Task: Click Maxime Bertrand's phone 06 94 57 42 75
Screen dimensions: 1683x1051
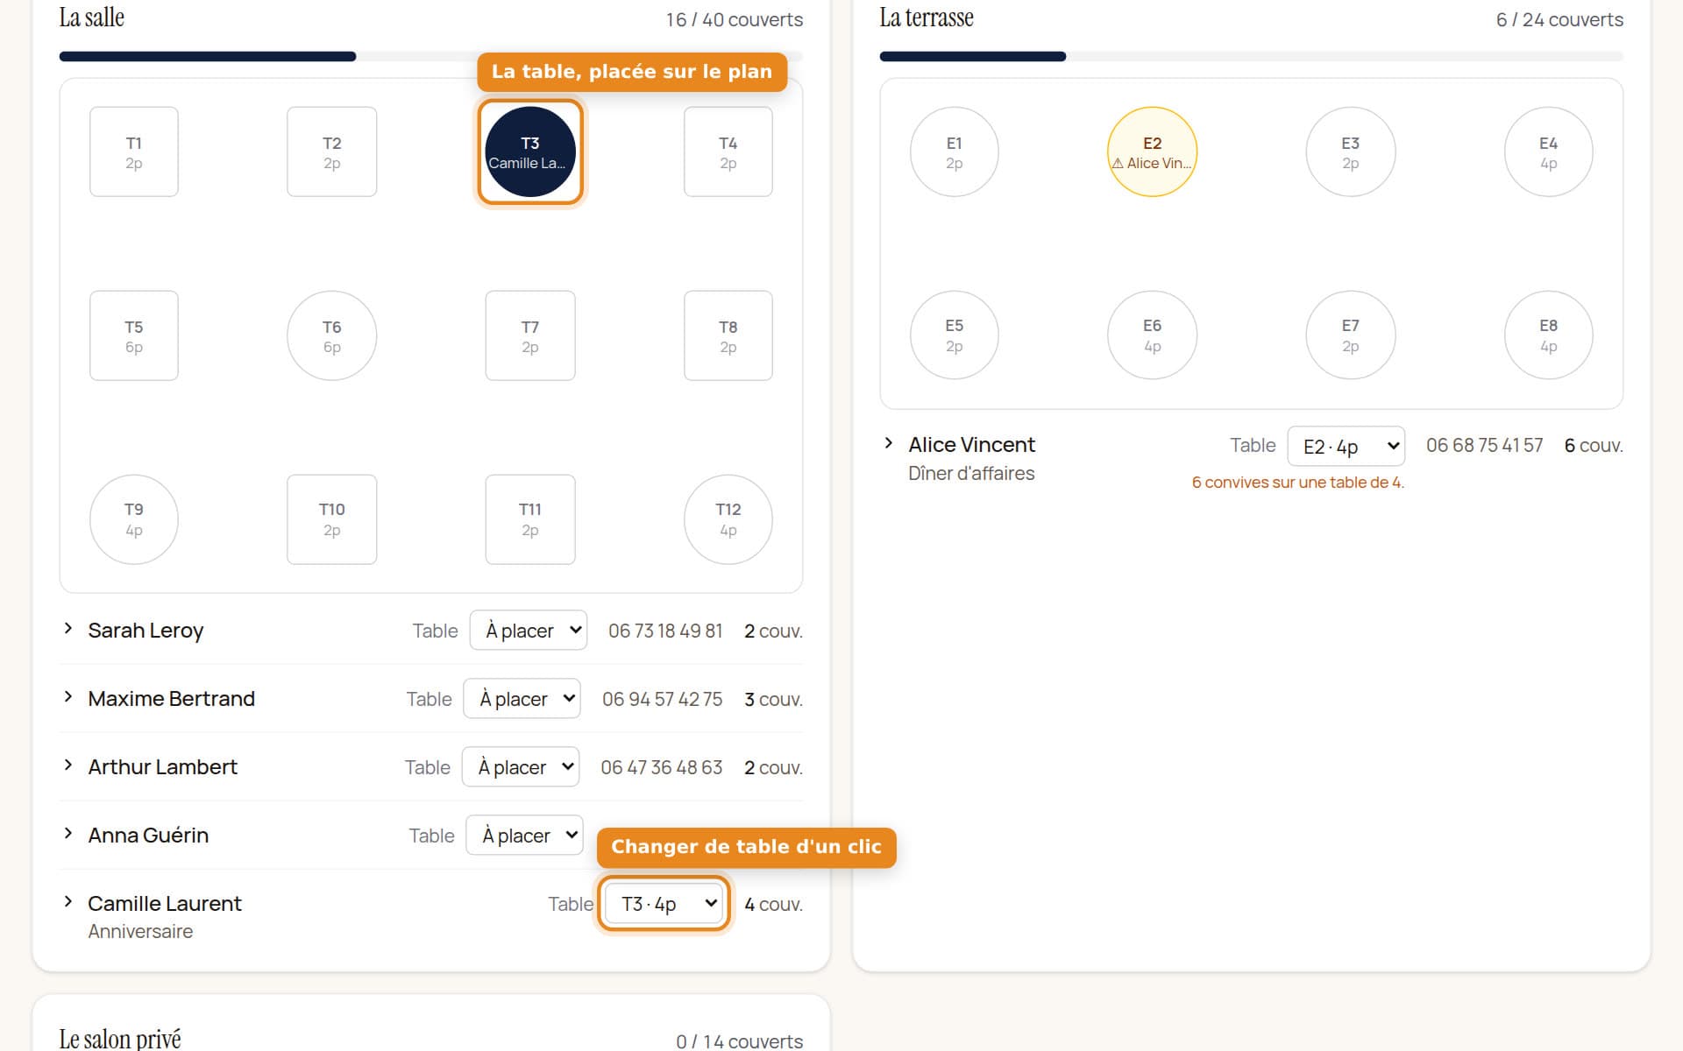Action: click(x=663, y=699)
